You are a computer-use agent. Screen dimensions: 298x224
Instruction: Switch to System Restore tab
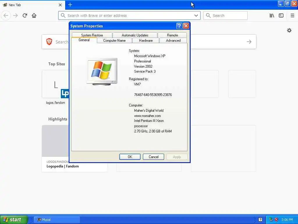[92, 35]
